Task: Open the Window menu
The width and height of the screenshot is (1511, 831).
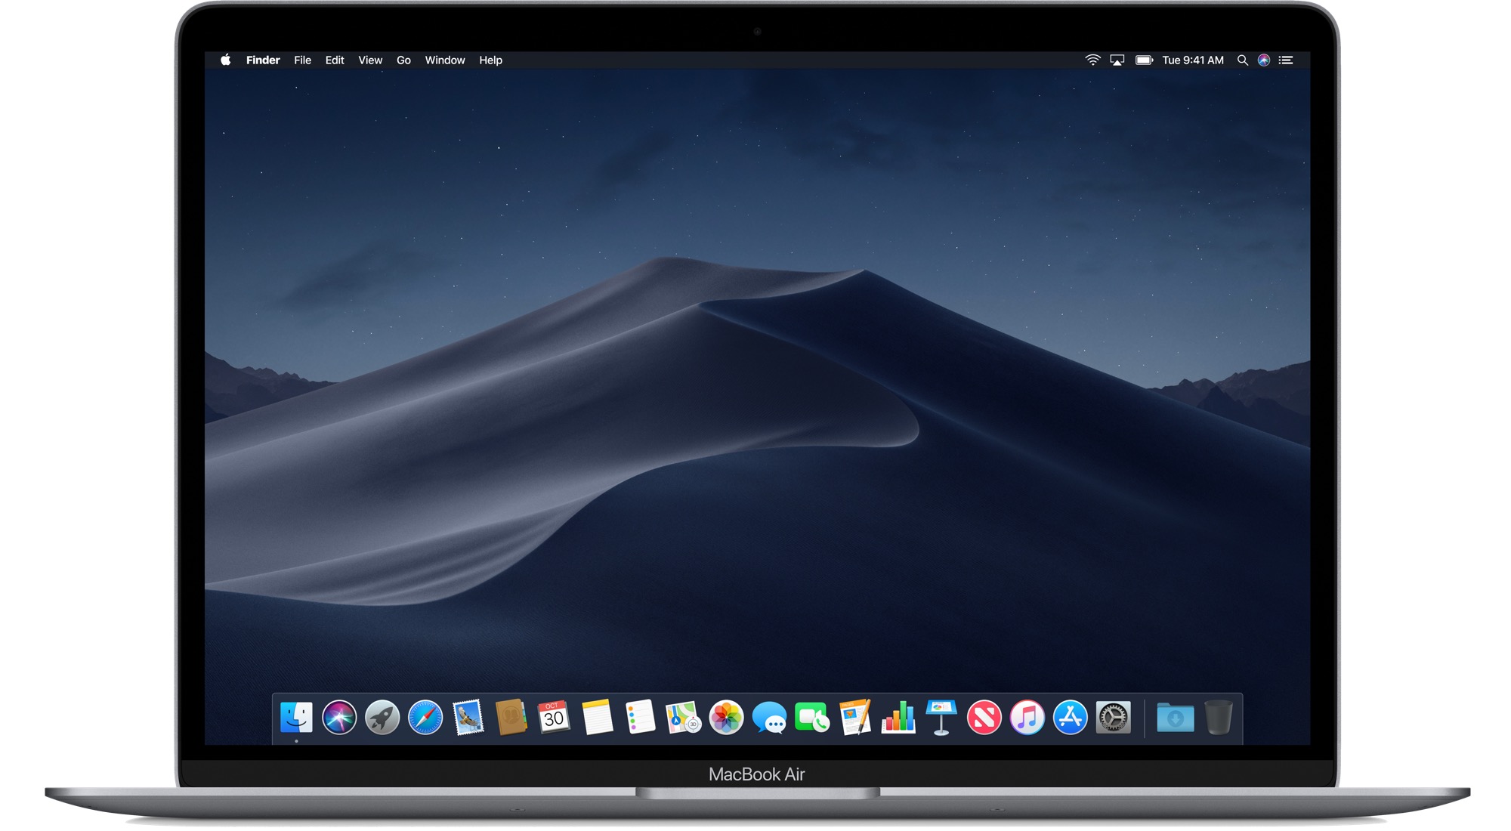Action: pyautogui.click(x=445, y=60)
